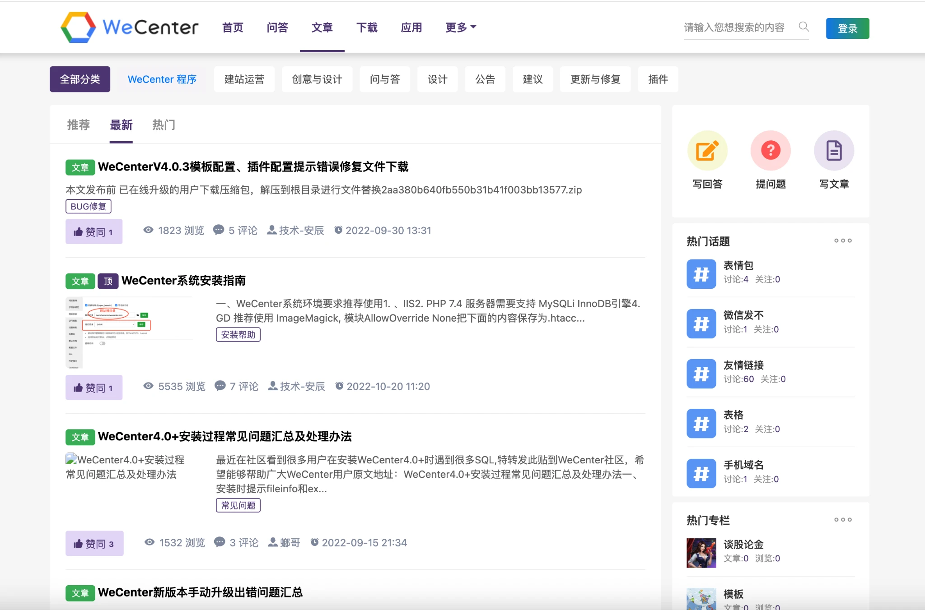Open article WeCenter系统安装指南 title
Viewport: 925px width, 610px height.
coord(183,281)
